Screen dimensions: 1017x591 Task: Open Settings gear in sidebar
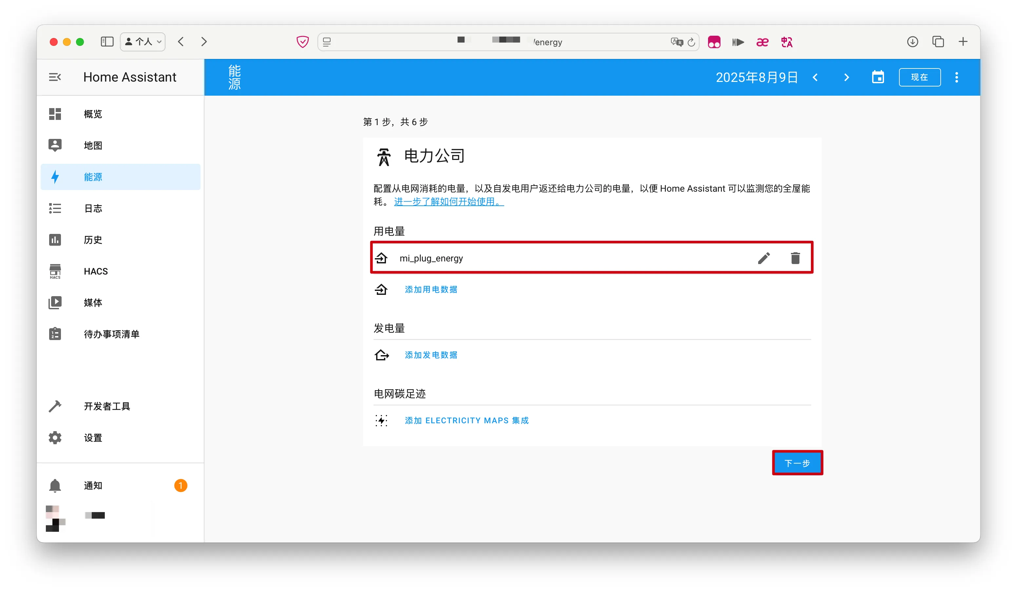click(55, 438)
